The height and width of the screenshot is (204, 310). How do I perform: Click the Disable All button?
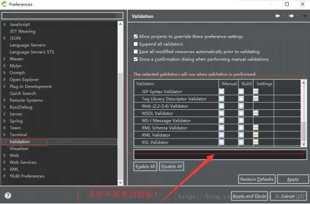pyautogui.click(x=171, y=166)
